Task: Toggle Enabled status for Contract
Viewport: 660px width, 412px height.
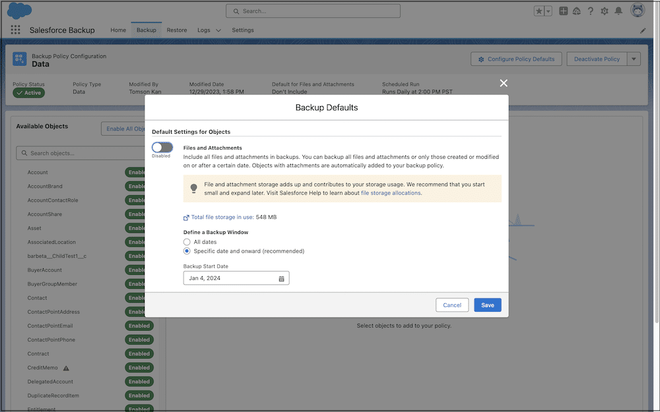Action: point(139,353)
